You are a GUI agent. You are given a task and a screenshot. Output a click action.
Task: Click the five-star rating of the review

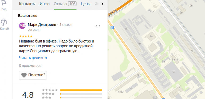coord(26,36)
